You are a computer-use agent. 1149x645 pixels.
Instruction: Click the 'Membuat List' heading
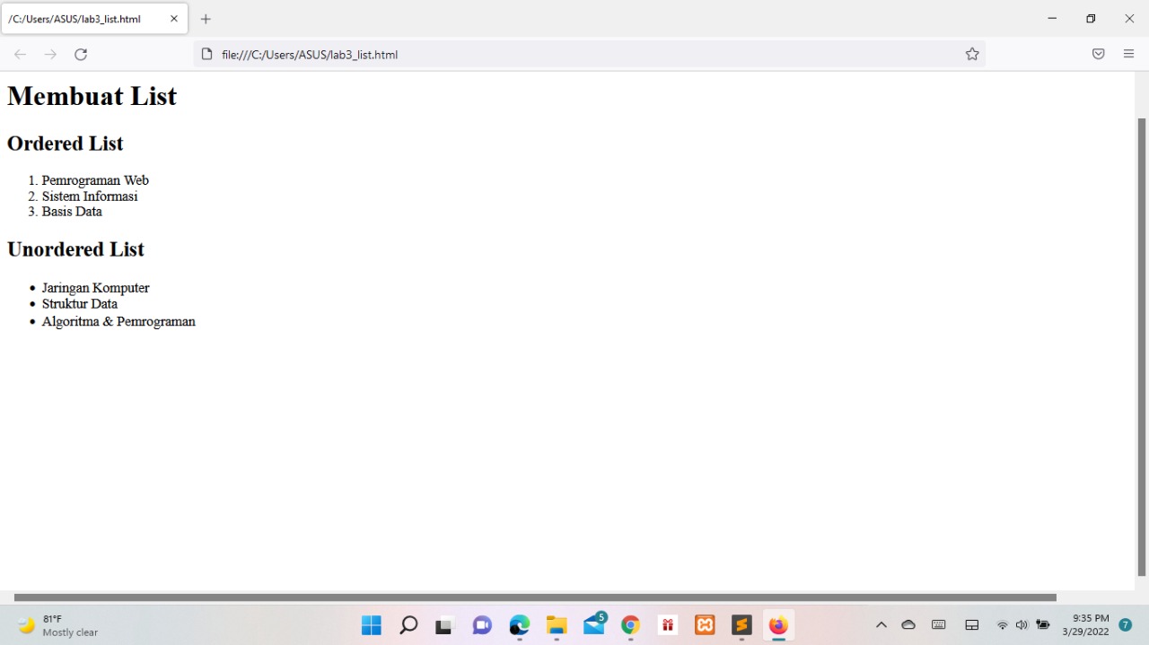click(92, 96)
